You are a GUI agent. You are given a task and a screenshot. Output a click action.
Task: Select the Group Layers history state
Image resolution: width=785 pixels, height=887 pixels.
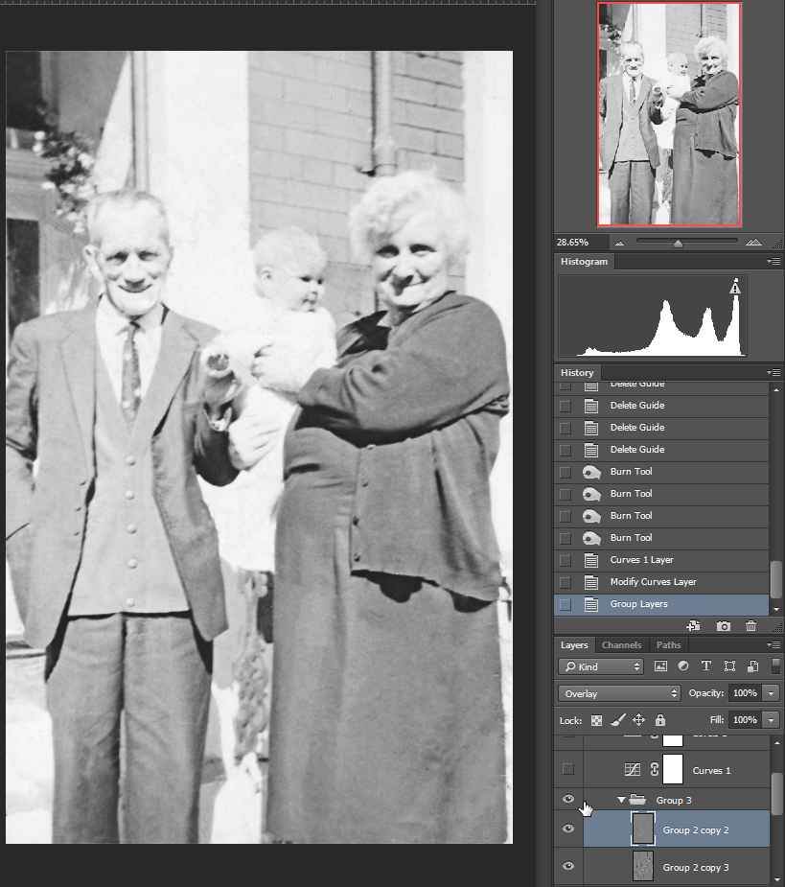point(661,604)
